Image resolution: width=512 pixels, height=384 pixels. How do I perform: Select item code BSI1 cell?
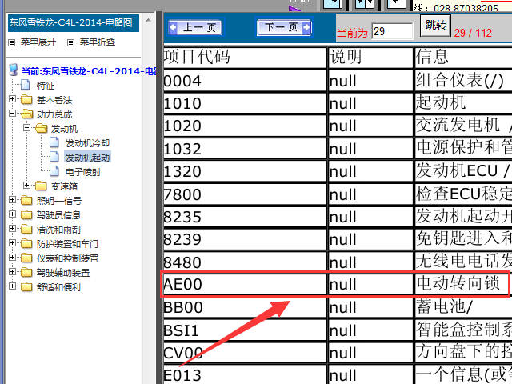pos(245,330)
